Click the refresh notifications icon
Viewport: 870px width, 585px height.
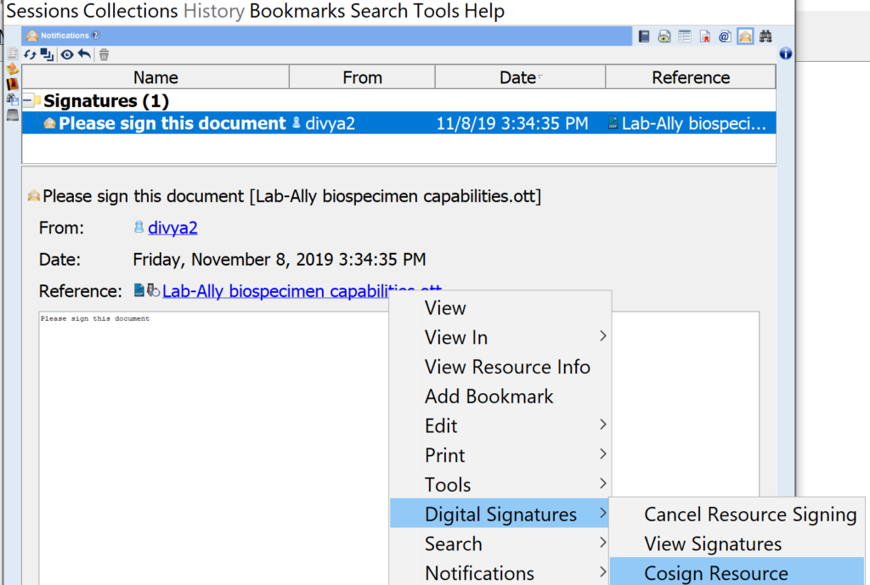point(30,54)
